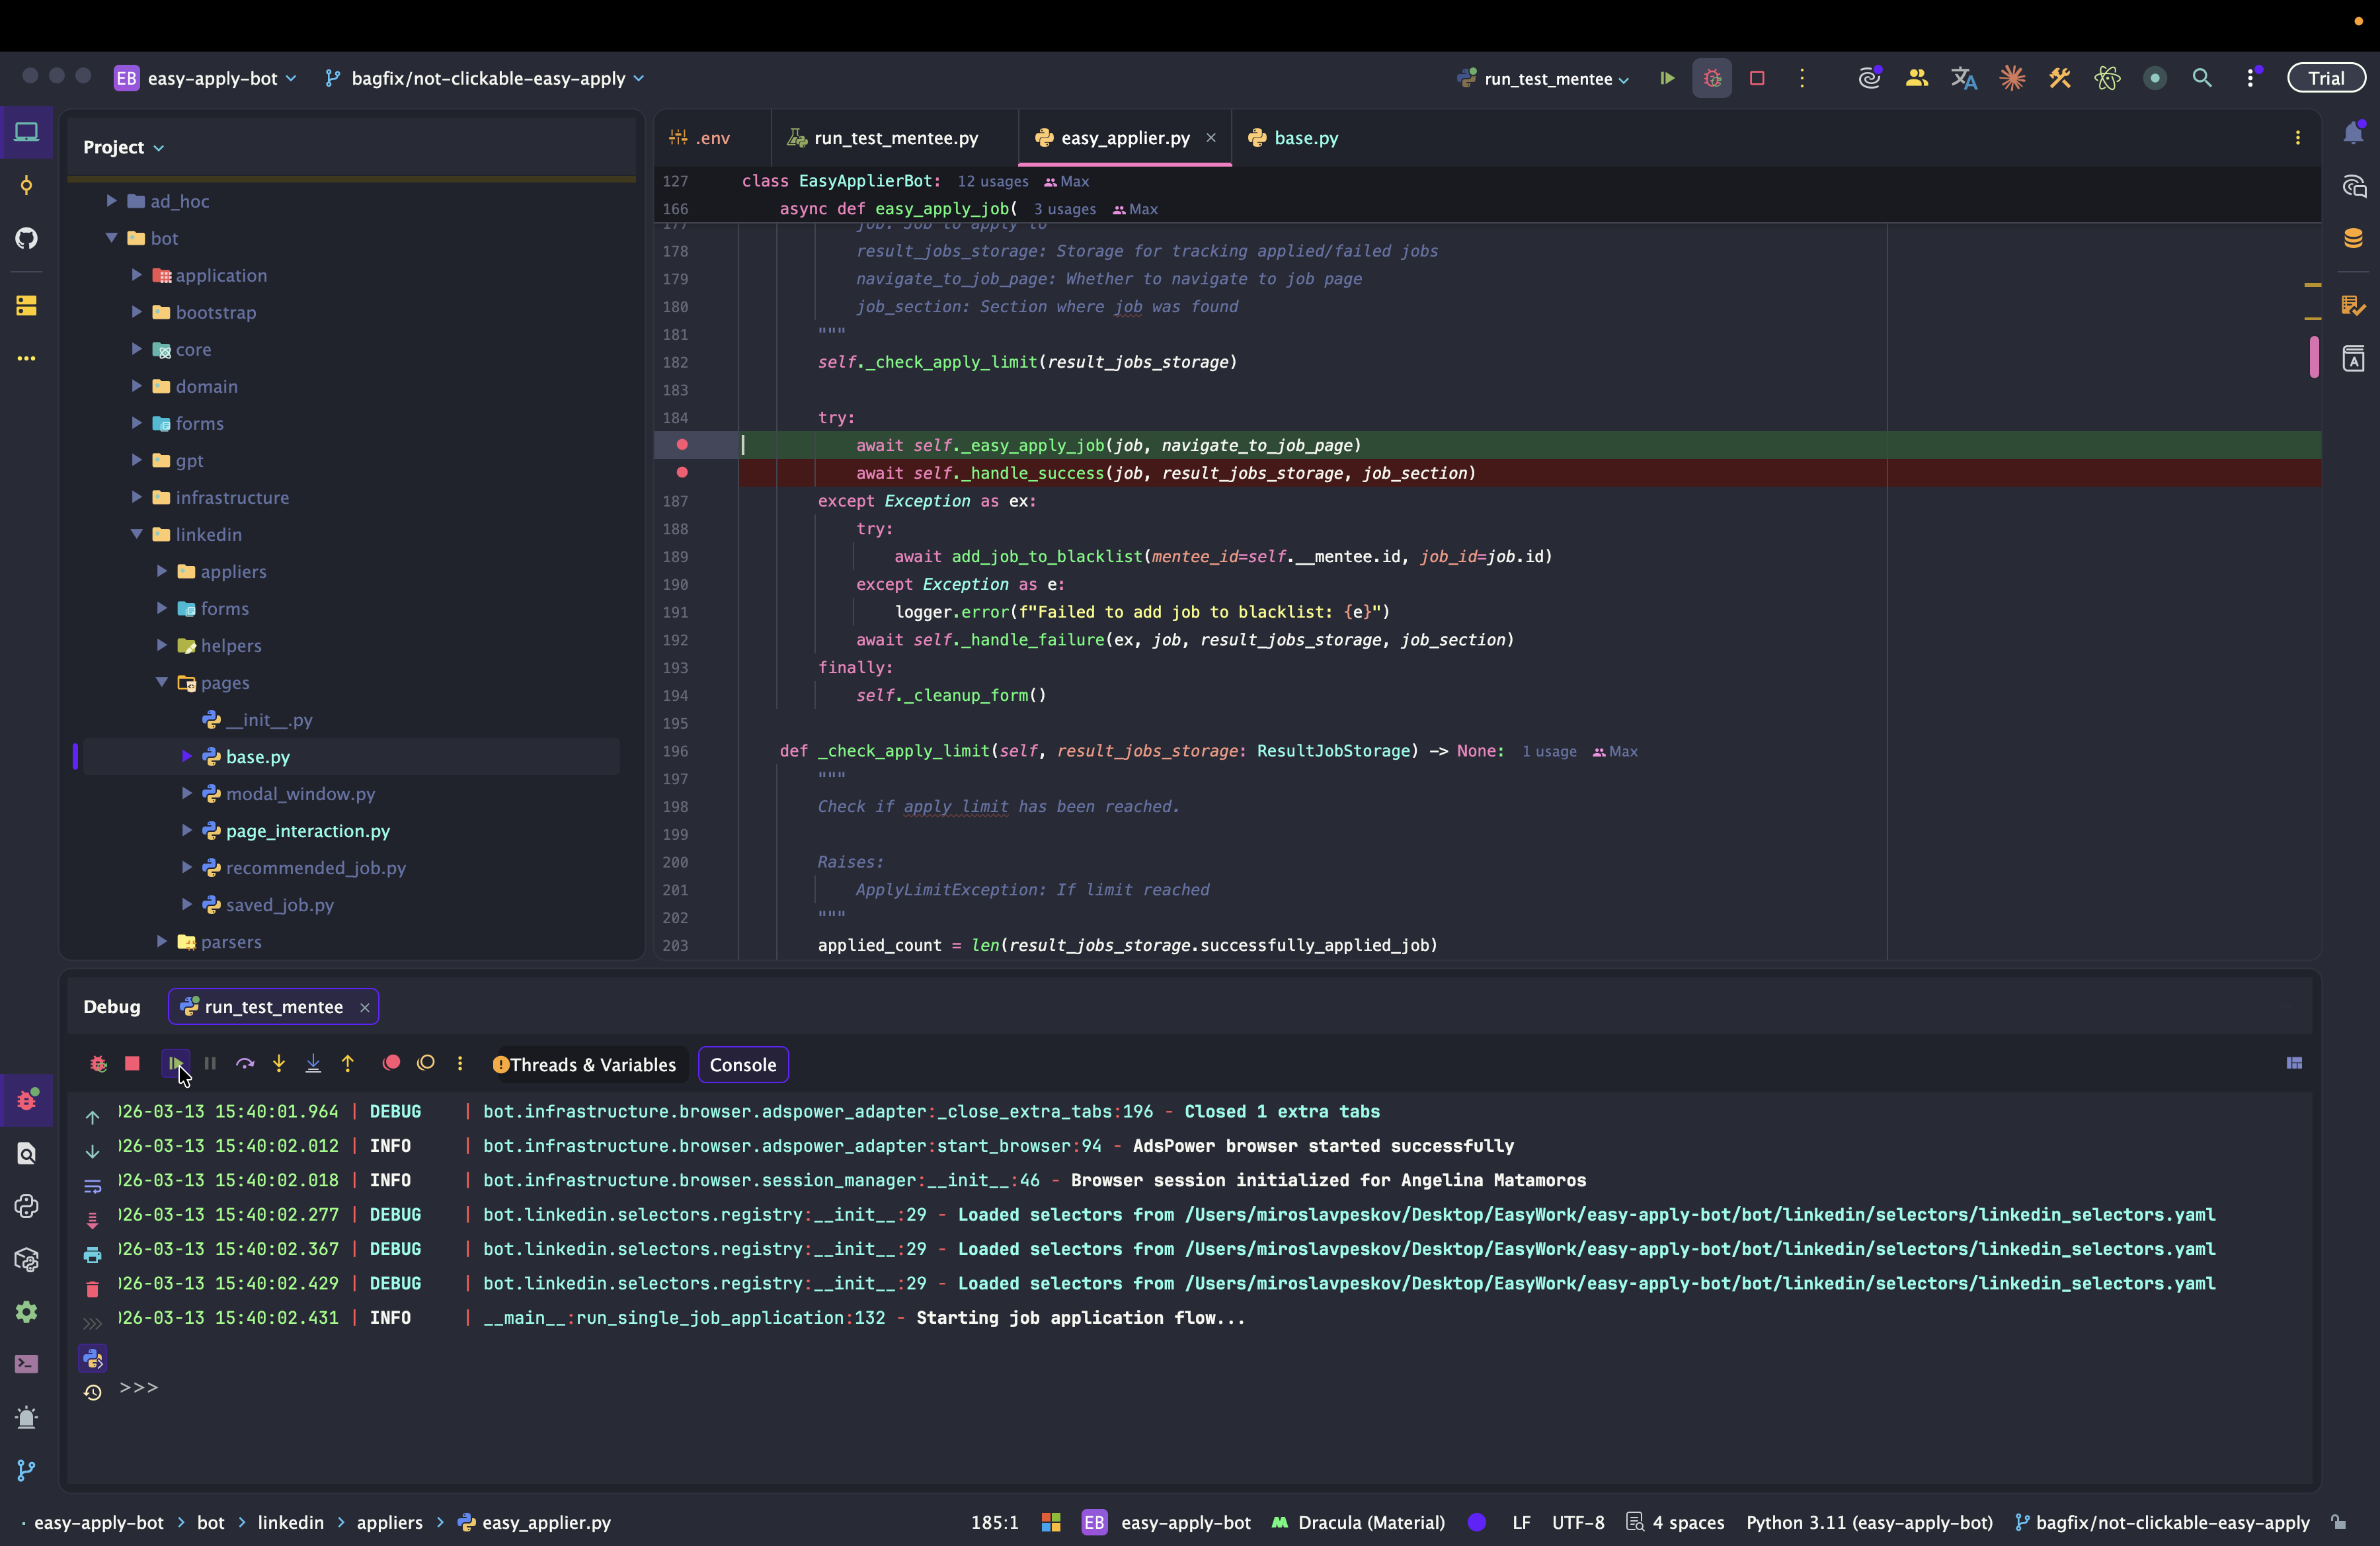Open the Database tool window icon

pos(2353,238)
